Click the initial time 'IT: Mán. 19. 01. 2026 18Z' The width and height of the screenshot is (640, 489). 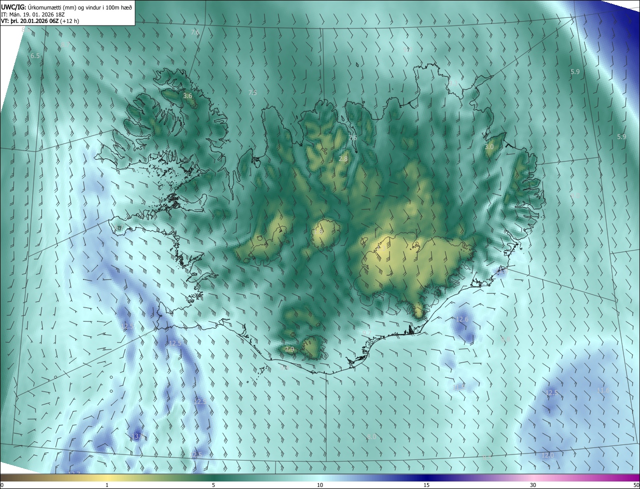(x=32, y=14)
